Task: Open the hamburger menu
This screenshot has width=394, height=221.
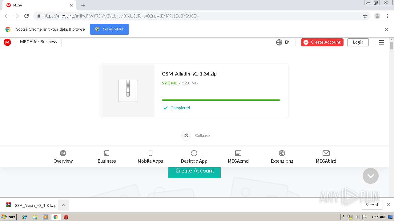Action: click(382, 42)
